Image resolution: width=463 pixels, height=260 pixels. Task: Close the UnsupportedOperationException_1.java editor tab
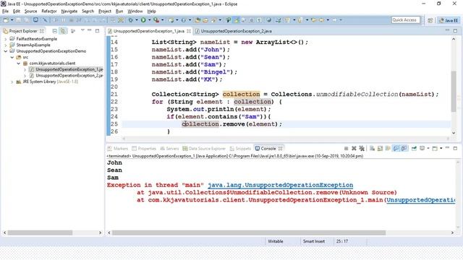pos(189,31)
